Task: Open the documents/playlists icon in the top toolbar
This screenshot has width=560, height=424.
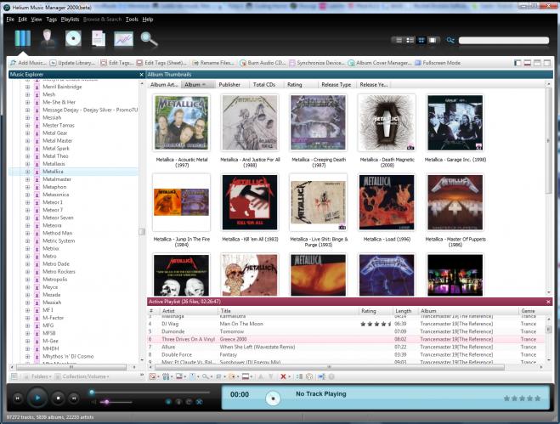Action: 99,38
